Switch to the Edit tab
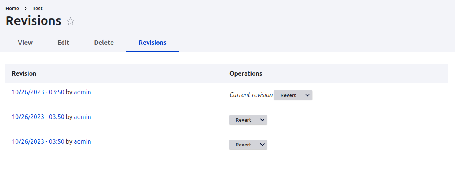455x177 pixels. pos(63,43)
